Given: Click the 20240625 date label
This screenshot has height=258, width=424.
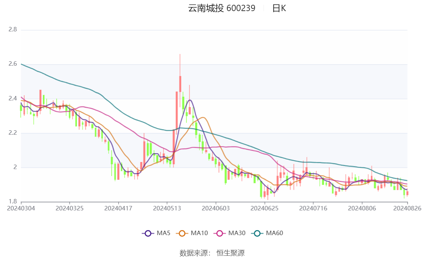Looking at the screenshot, I should 264,208.
